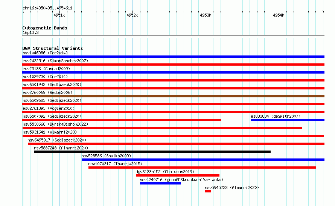Screen dimensions: 335x206
Task: Click the nsv1046986 (Coe2014) label
Action: tap(45, 53)
